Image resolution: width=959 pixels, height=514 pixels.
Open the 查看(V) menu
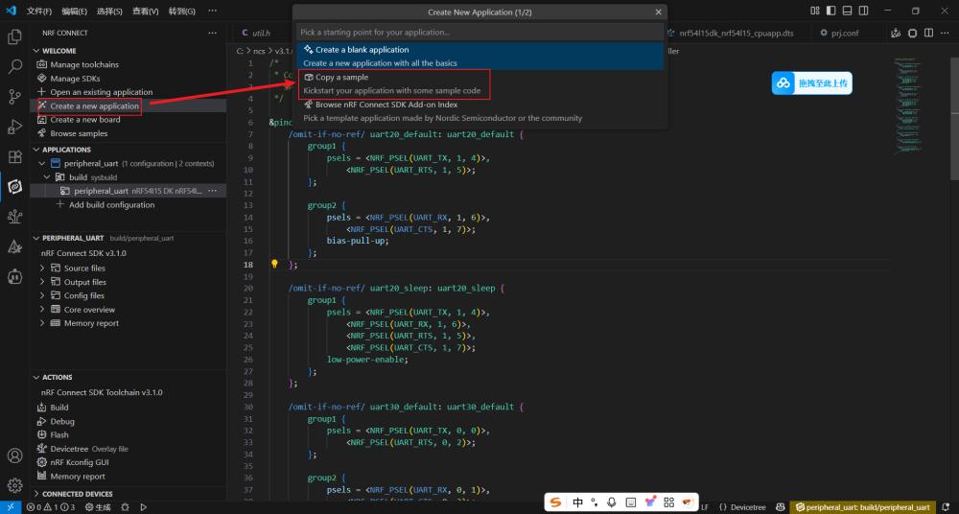[x=146, y=11]
